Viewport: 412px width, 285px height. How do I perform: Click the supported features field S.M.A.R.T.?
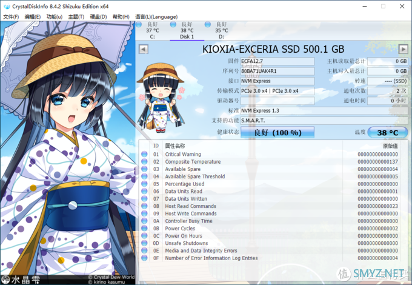click(x=324, y=121)
